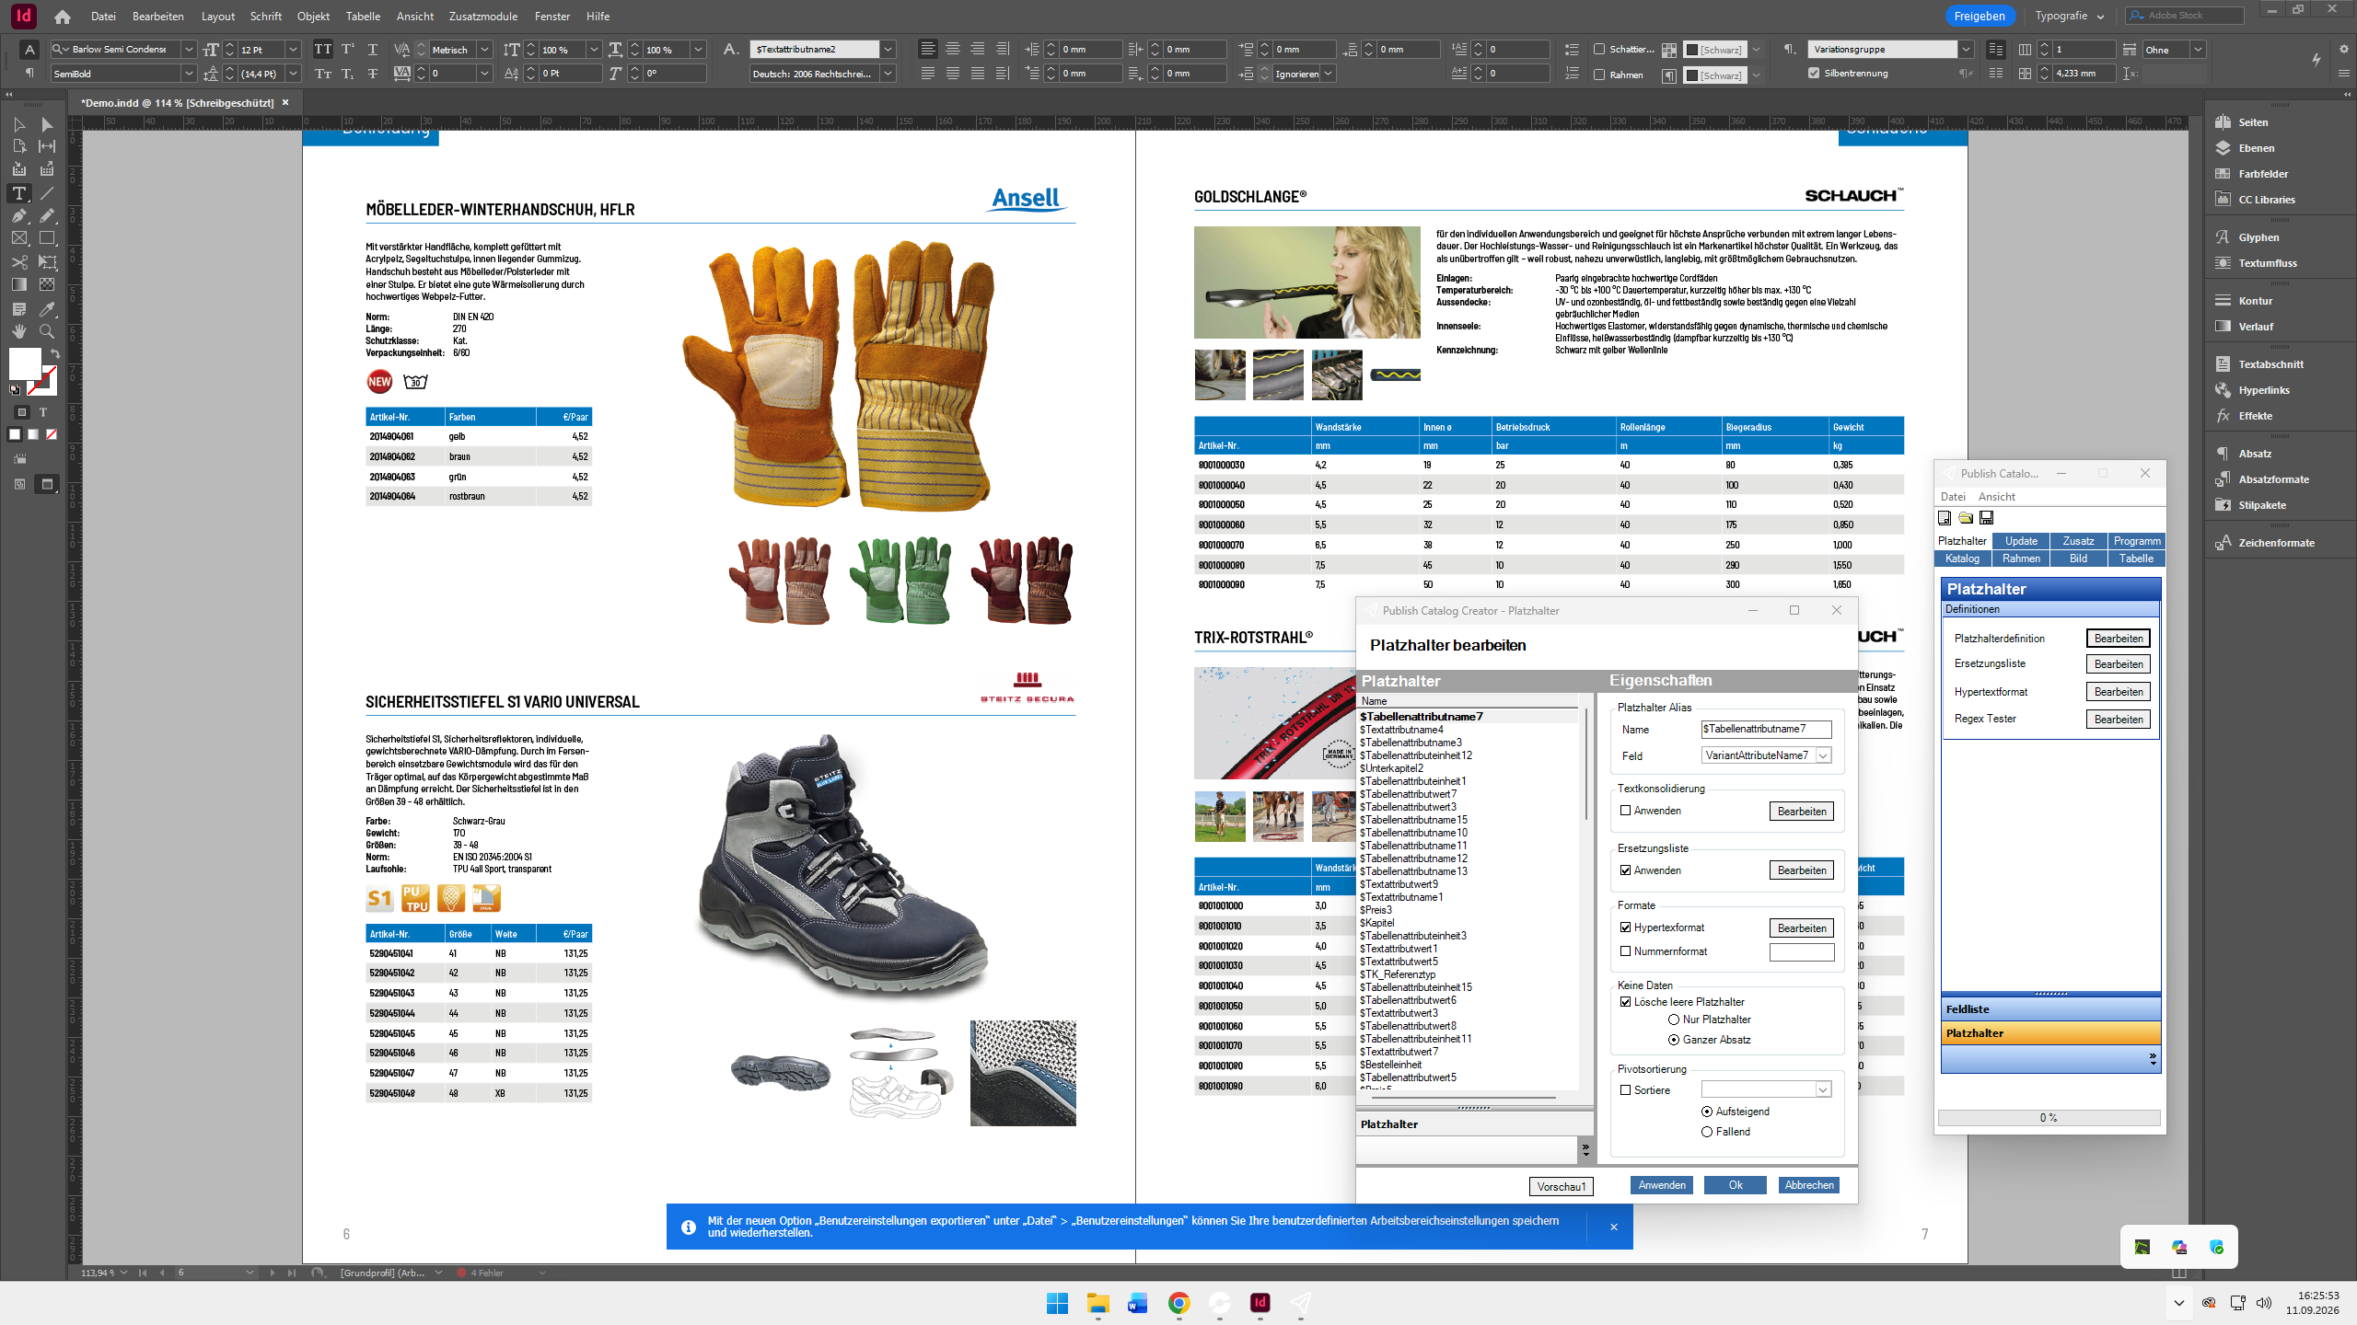Viewport: 2357px width, 1325px height.
Task: Open the Seiten panel
Action: point(2253,122)
